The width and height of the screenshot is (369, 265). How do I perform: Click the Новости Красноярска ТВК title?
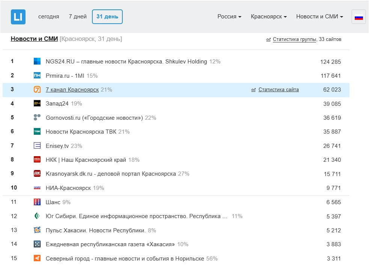point(81,131)
